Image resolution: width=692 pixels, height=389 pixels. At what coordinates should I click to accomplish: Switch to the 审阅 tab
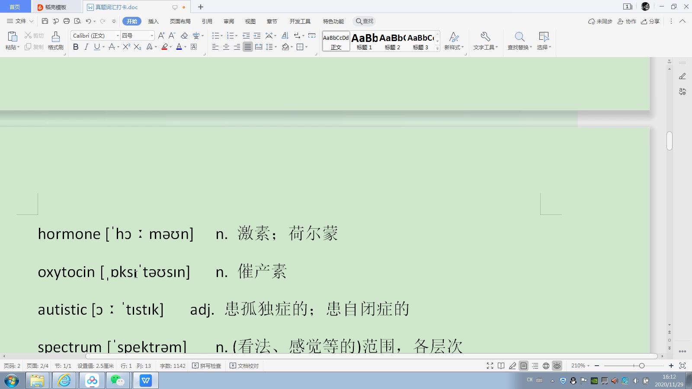click(x=229, y=21)
